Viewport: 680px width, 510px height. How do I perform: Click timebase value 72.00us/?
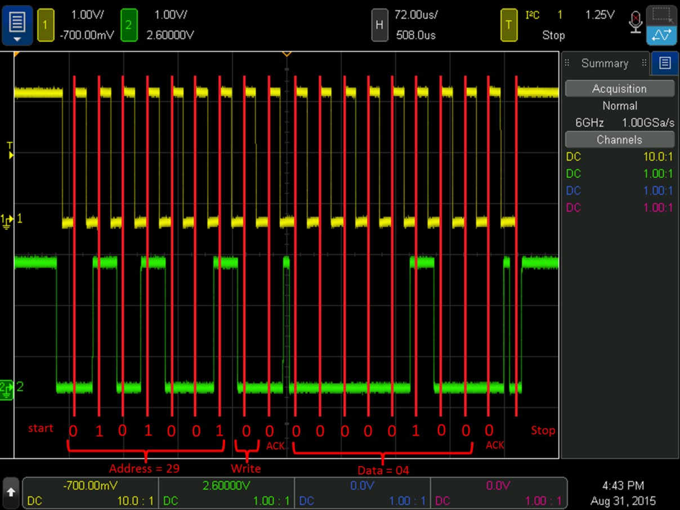click(x=416, y=15)
